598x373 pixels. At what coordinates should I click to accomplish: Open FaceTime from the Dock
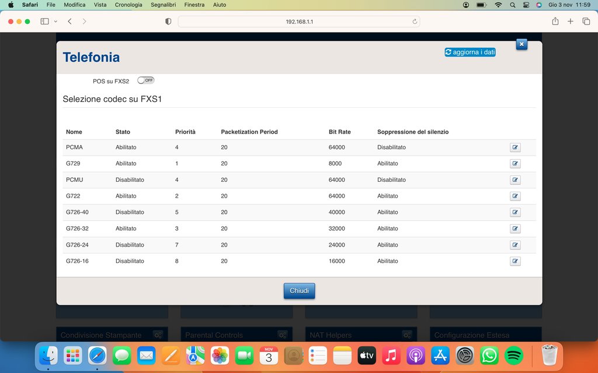tap(244, 356)
